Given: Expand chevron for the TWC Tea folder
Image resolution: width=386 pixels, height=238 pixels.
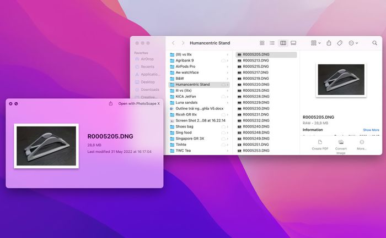Looking at the screenshot, I should pyautogui.click(x=227, y=151).
